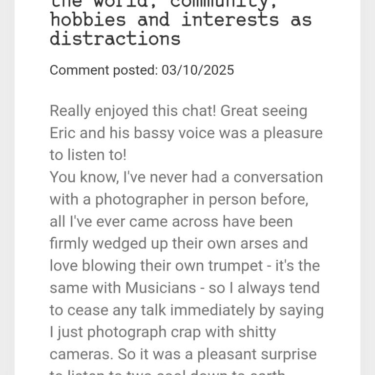Click the "Comment posted" label
The width and height of the screenshot is (375, 375).
104,70
